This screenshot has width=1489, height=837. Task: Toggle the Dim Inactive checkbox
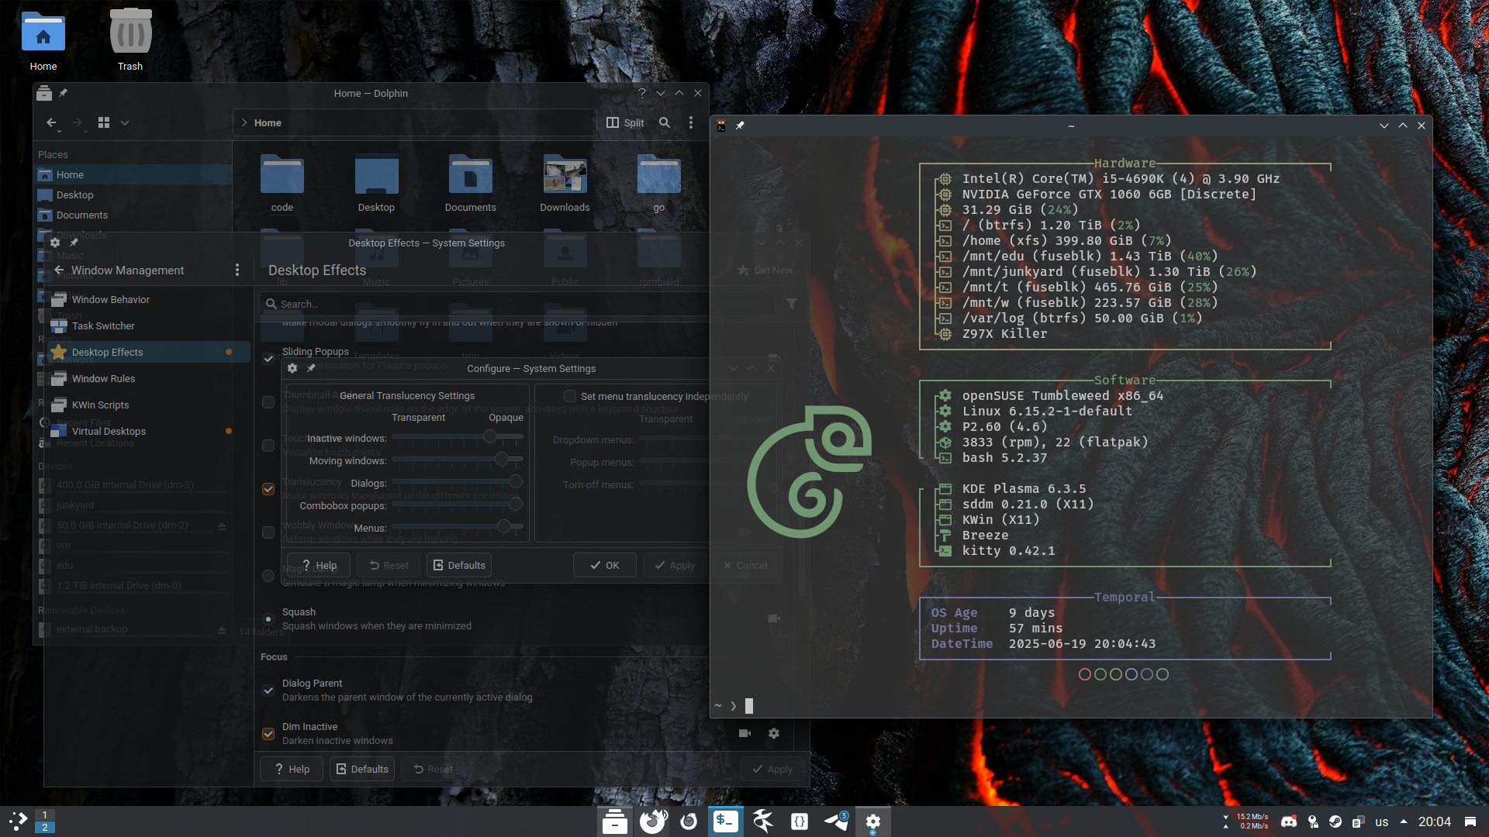268,734
